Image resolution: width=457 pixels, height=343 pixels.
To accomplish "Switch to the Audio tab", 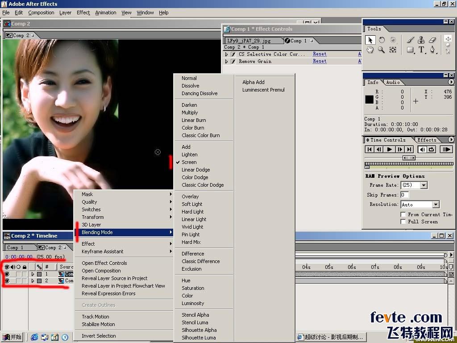I will pyautogui.click(x=393, y=82).
